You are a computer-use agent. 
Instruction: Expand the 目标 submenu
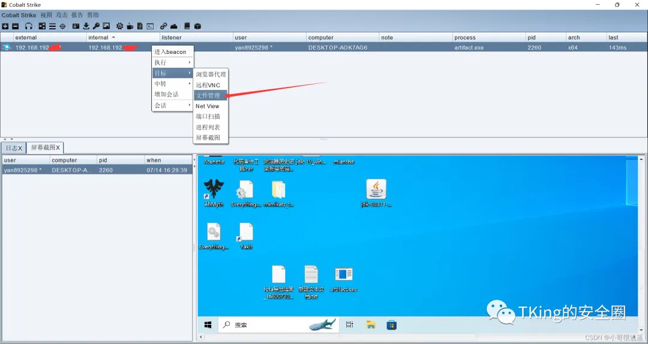pos(173,73)
